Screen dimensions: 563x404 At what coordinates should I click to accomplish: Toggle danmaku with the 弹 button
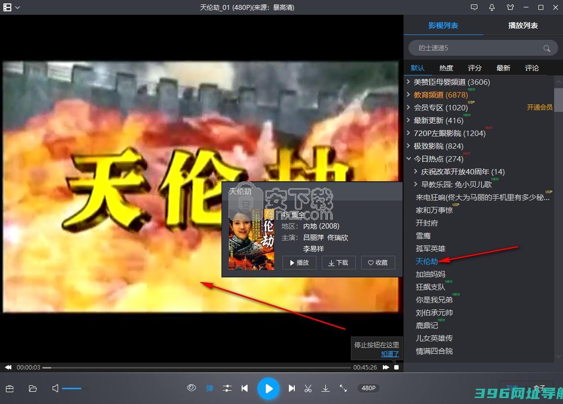click(x=210, y=388)
